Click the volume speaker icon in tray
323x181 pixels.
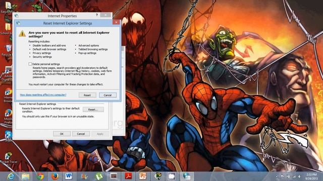(x=299, y=176)
